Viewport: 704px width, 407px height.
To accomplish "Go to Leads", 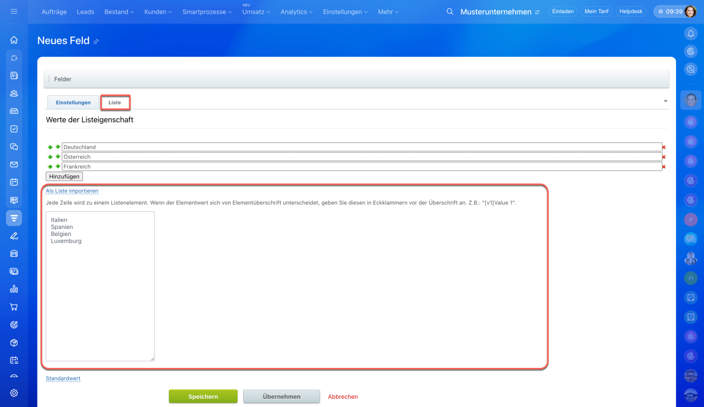I will (85, 12).
